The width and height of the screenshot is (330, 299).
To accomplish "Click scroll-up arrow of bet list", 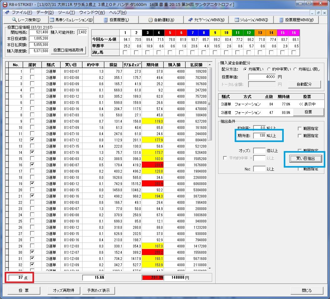I will coord(210,65).
